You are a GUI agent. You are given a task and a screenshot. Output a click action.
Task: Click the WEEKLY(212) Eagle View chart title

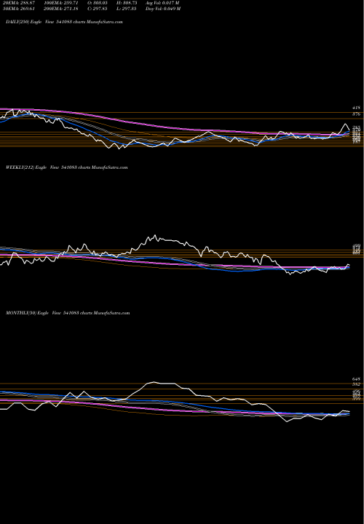[66, 167]
